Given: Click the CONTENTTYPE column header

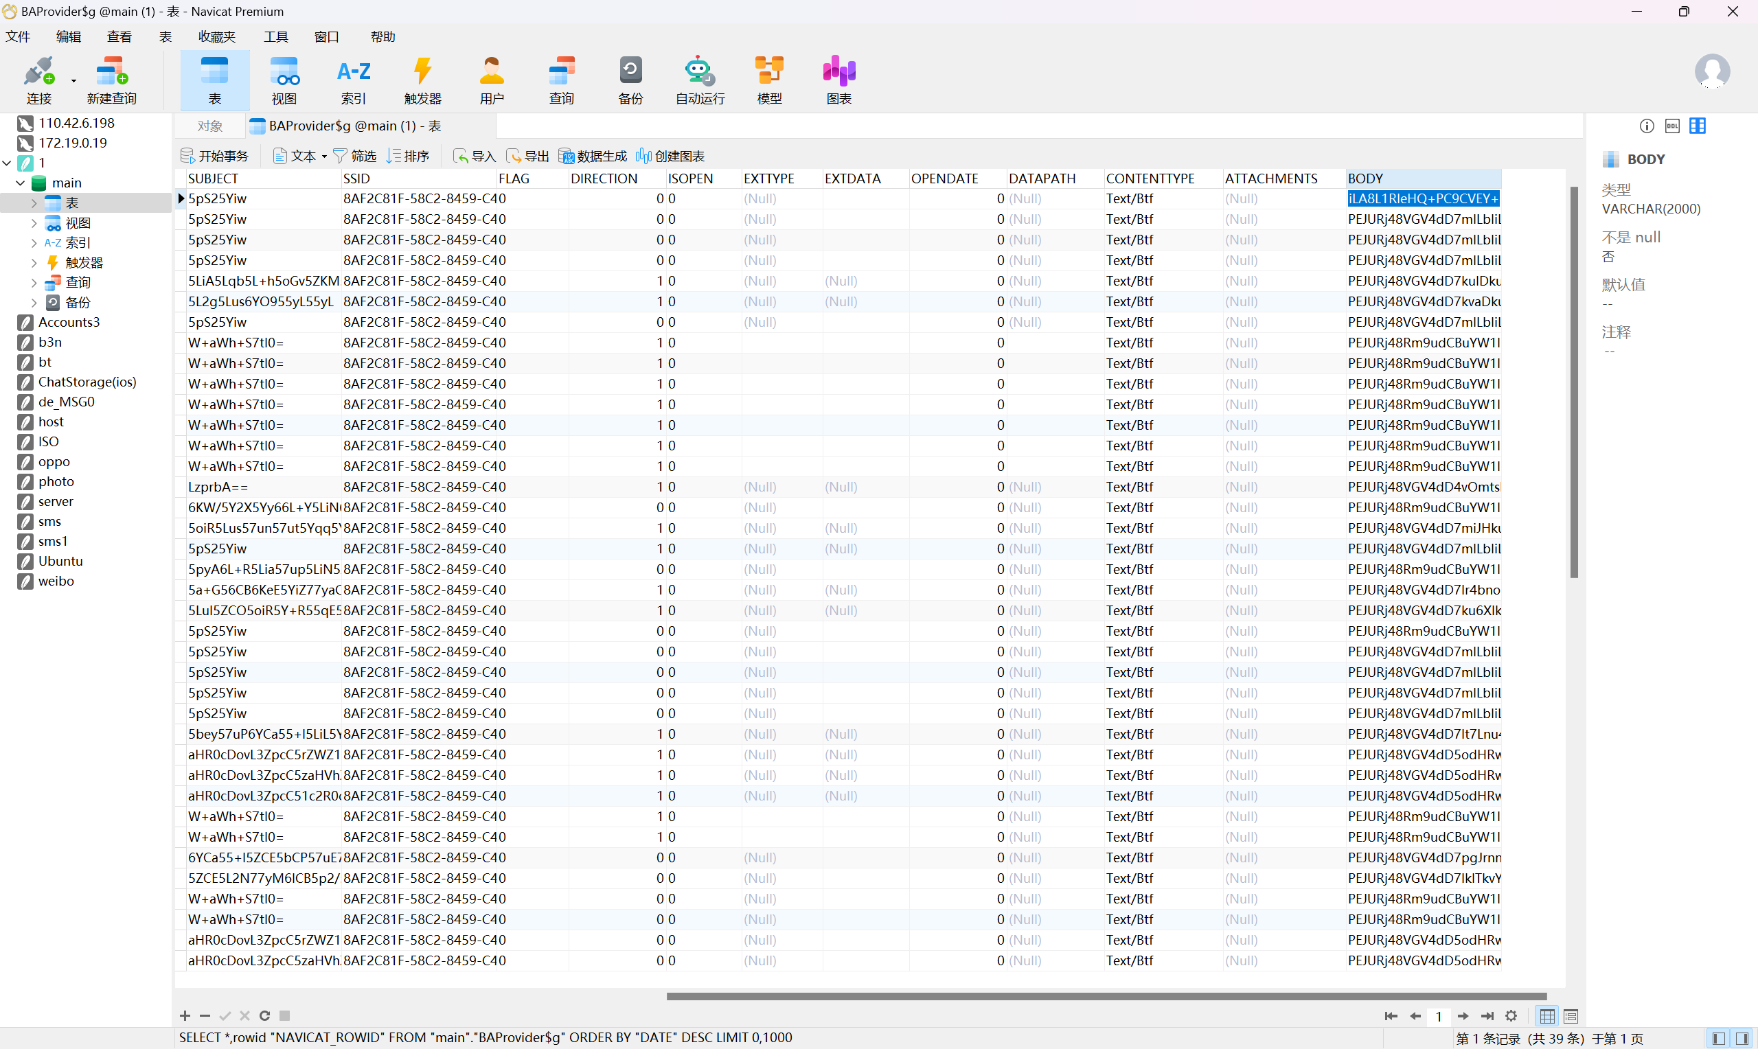Looking at the screenshot, I should [x=1163, y=179].
